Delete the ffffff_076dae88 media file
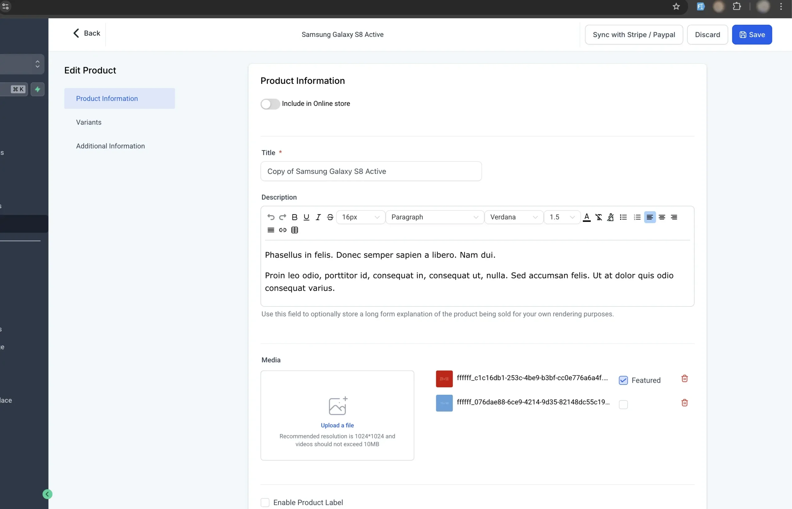The image size is (792, 509). click(x=684, y=402)
